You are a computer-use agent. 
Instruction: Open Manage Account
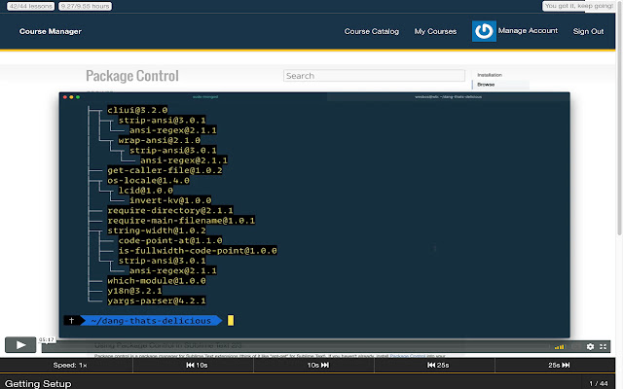coord(528,31)
